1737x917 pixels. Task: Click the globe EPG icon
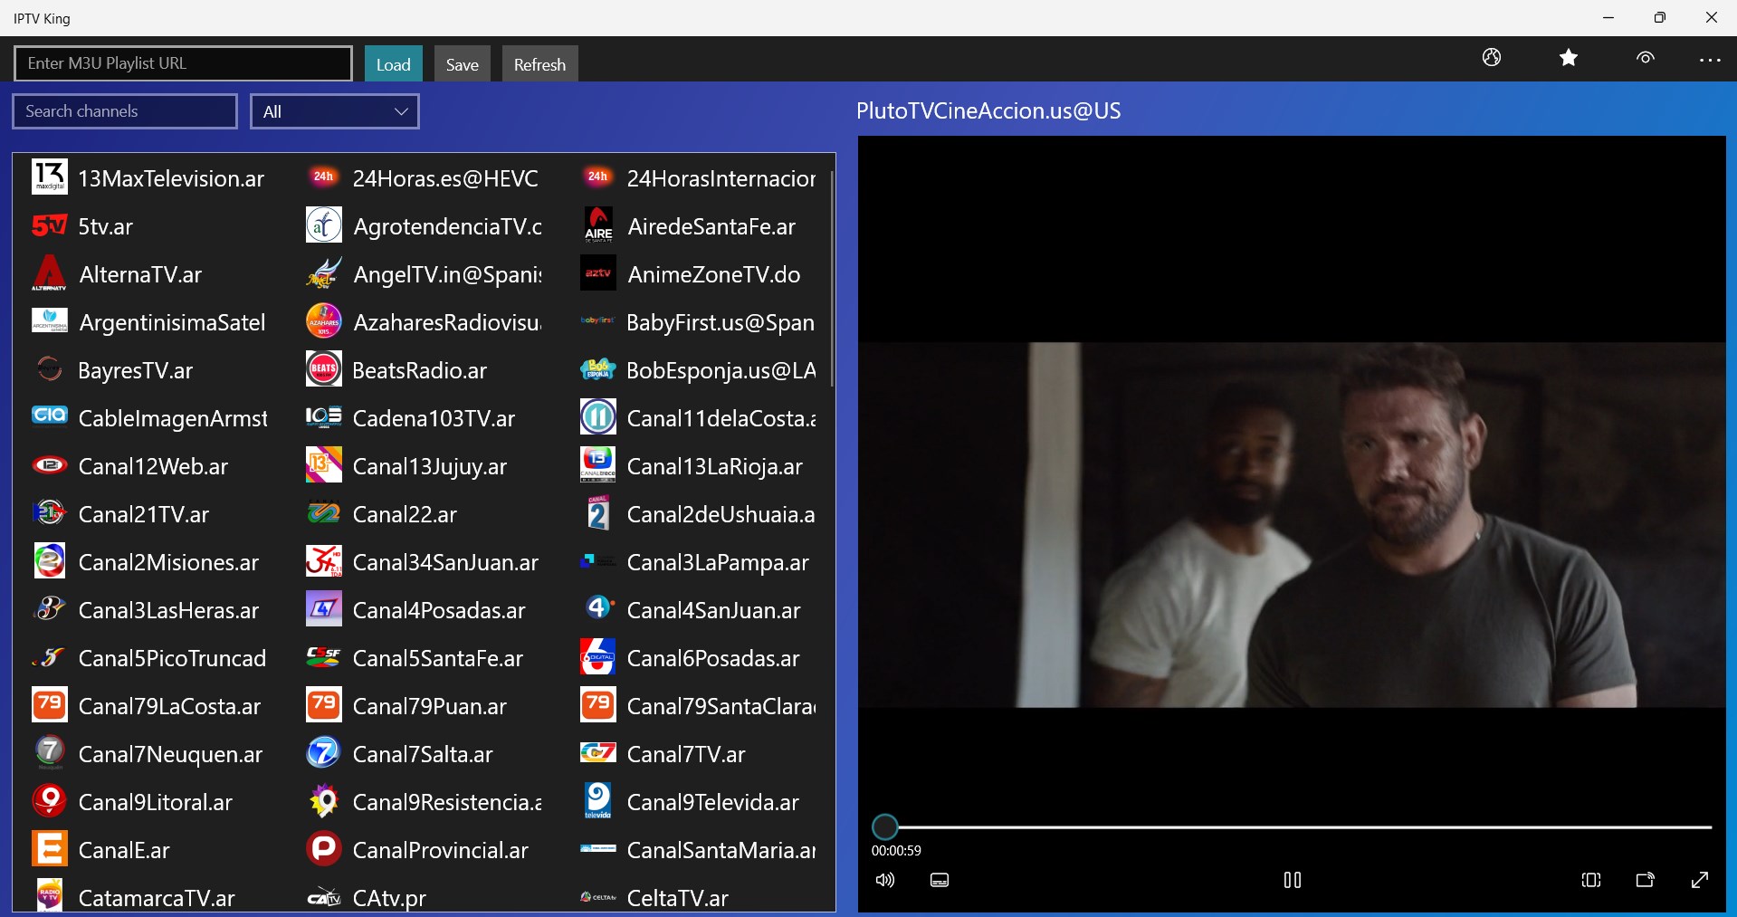click(1492, 58)
